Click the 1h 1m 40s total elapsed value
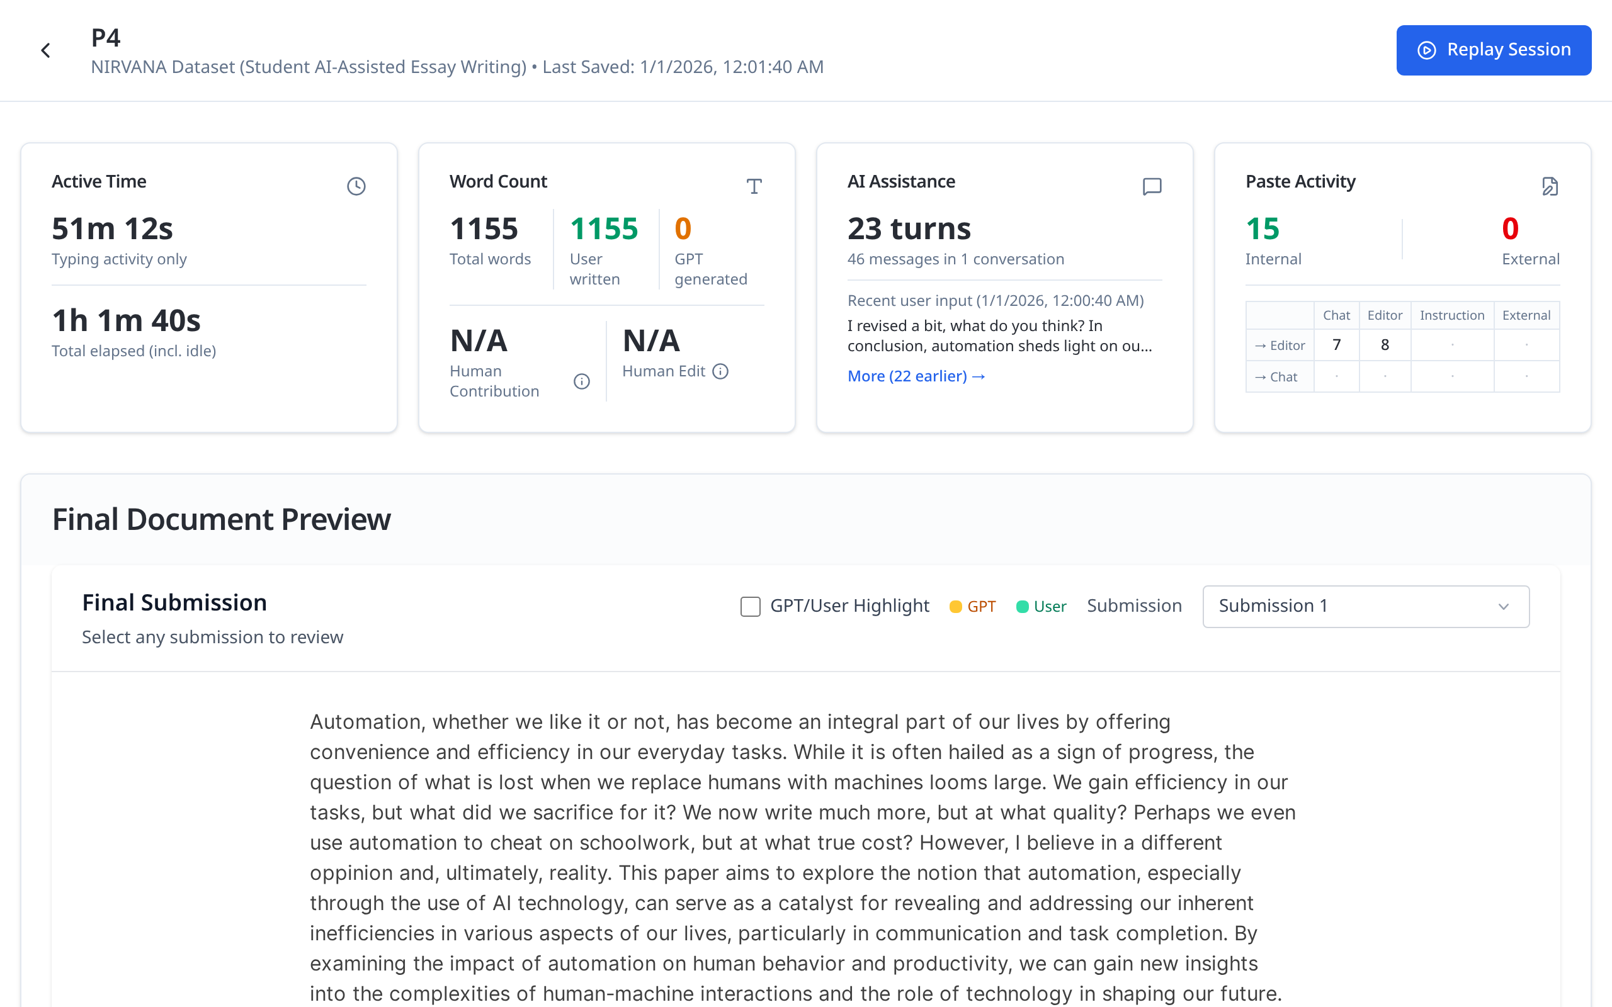This screenshot has width=1612, height=1007. click(x=127, y=320)
